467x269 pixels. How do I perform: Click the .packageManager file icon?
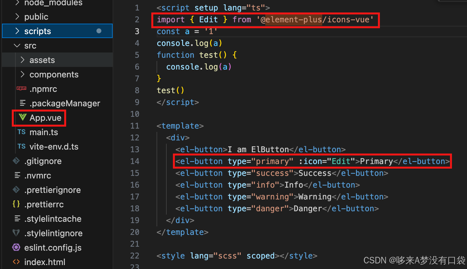(x=22, y=103)
